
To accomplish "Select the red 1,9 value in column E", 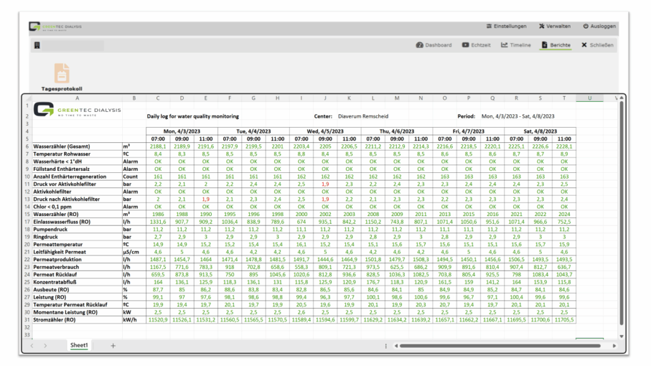I will (205, 199).
